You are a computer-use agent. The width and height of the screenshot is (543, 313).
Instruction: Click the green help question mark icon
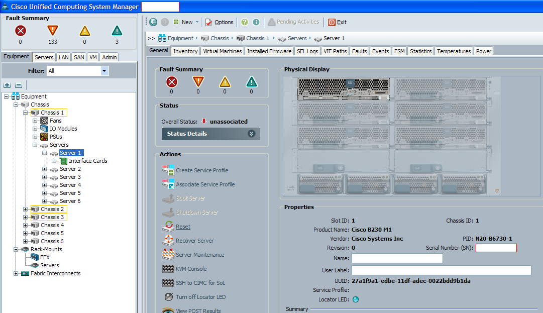pyautogui.click(x=245, y=22)
